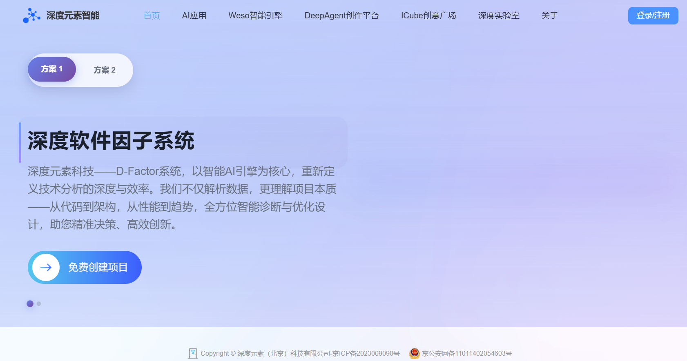Open the 京ICP备2023009090号 copyright link
Image resolution: width=687 pixels, height=361 pixels.
(300, 353)
